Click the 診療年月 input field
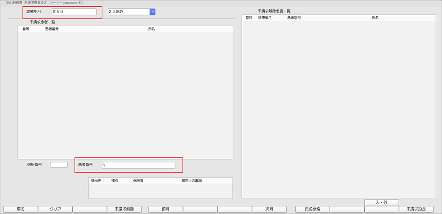 [74, 12]
